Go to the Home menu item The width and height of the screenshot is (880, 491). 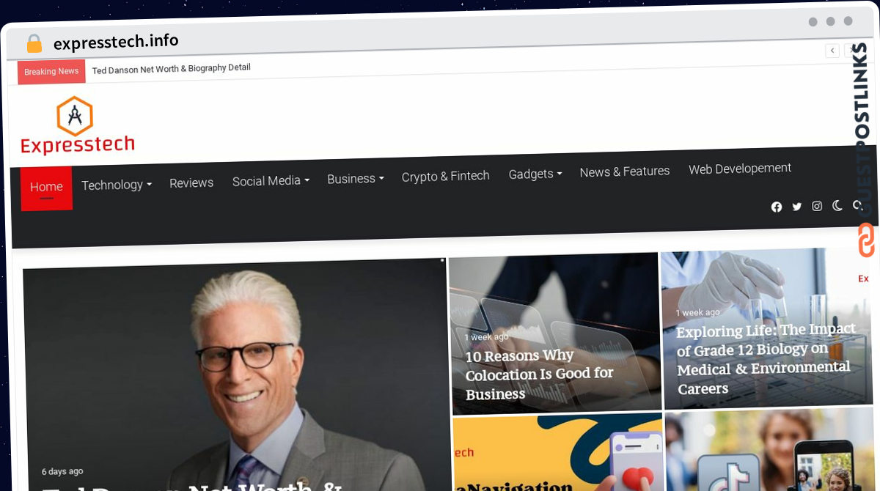tap(46, 188)
